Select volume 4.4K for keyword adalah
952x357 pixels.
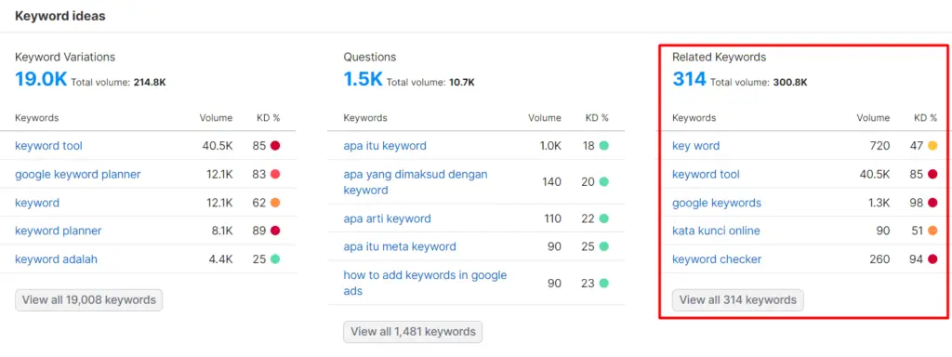point(220,259)
